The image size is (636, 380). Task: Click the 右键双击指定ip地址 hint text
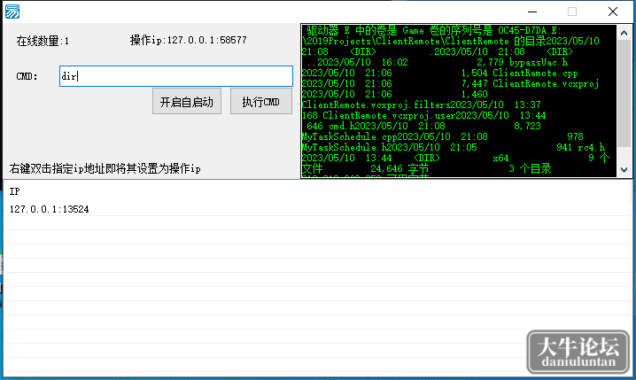pos(105,168)
